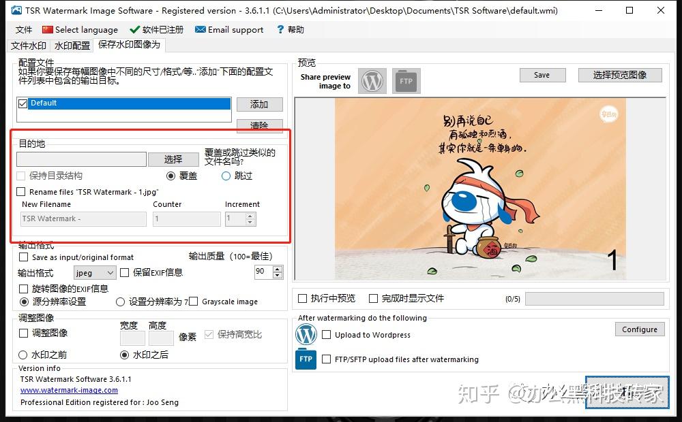Click the destination path input field

coord(81,159)
